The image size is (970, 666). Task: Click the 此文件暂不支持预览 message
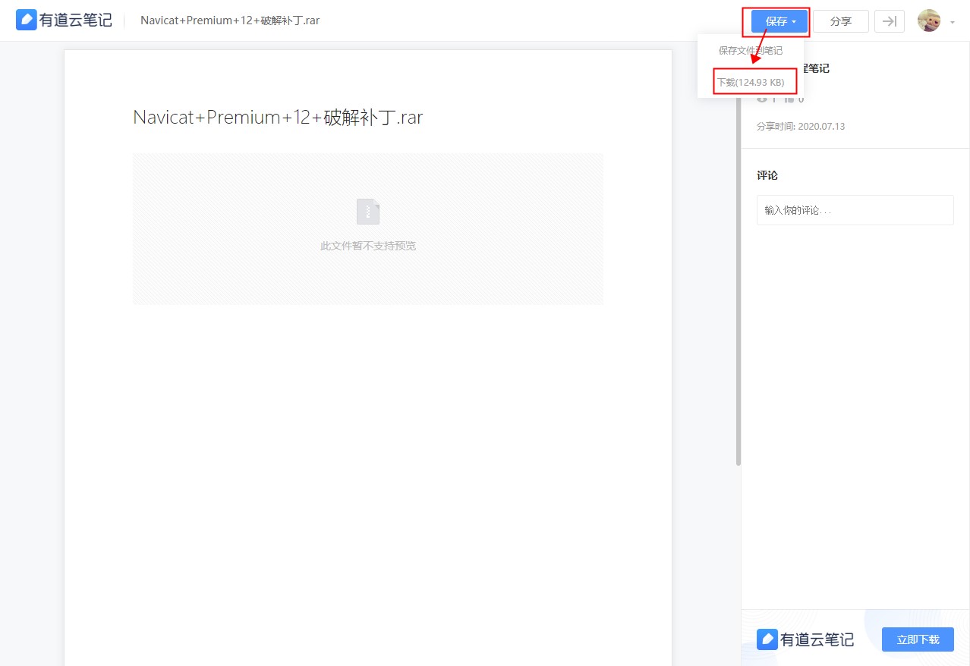(368, 246)
